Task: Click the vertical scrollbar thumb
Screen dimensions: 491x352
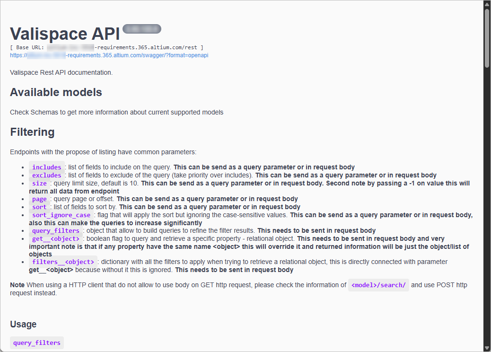Action: coord(487,37)
